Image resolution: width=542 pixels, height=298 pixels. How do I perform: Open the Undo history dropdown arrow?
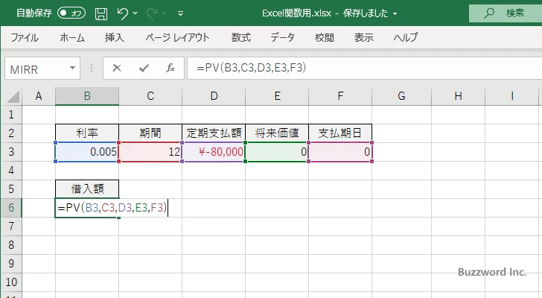coord(135,13)
